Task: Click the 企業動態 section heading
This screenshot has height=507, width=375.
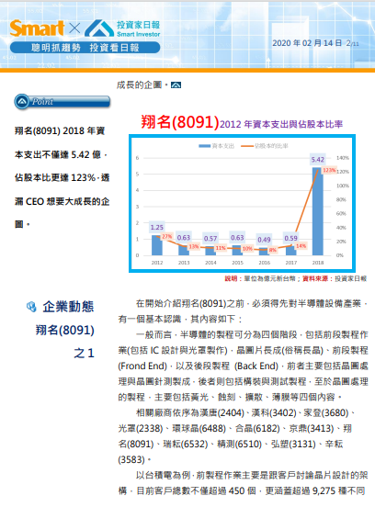Action: [x=68, y=307]
